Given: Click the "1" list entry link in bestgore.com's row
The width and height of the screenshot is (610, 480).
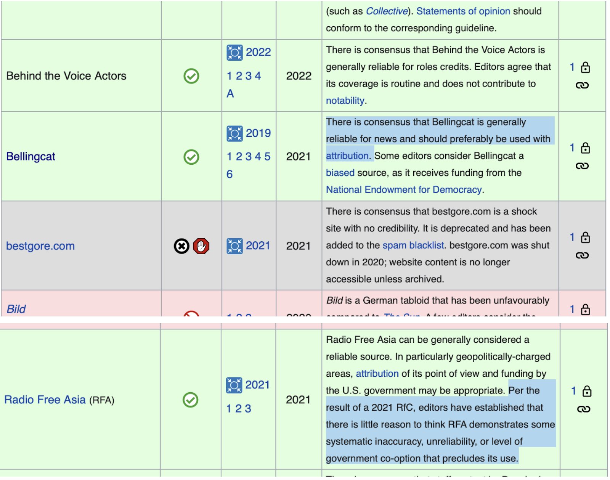Looking at the screenshot, I should 572,237.
